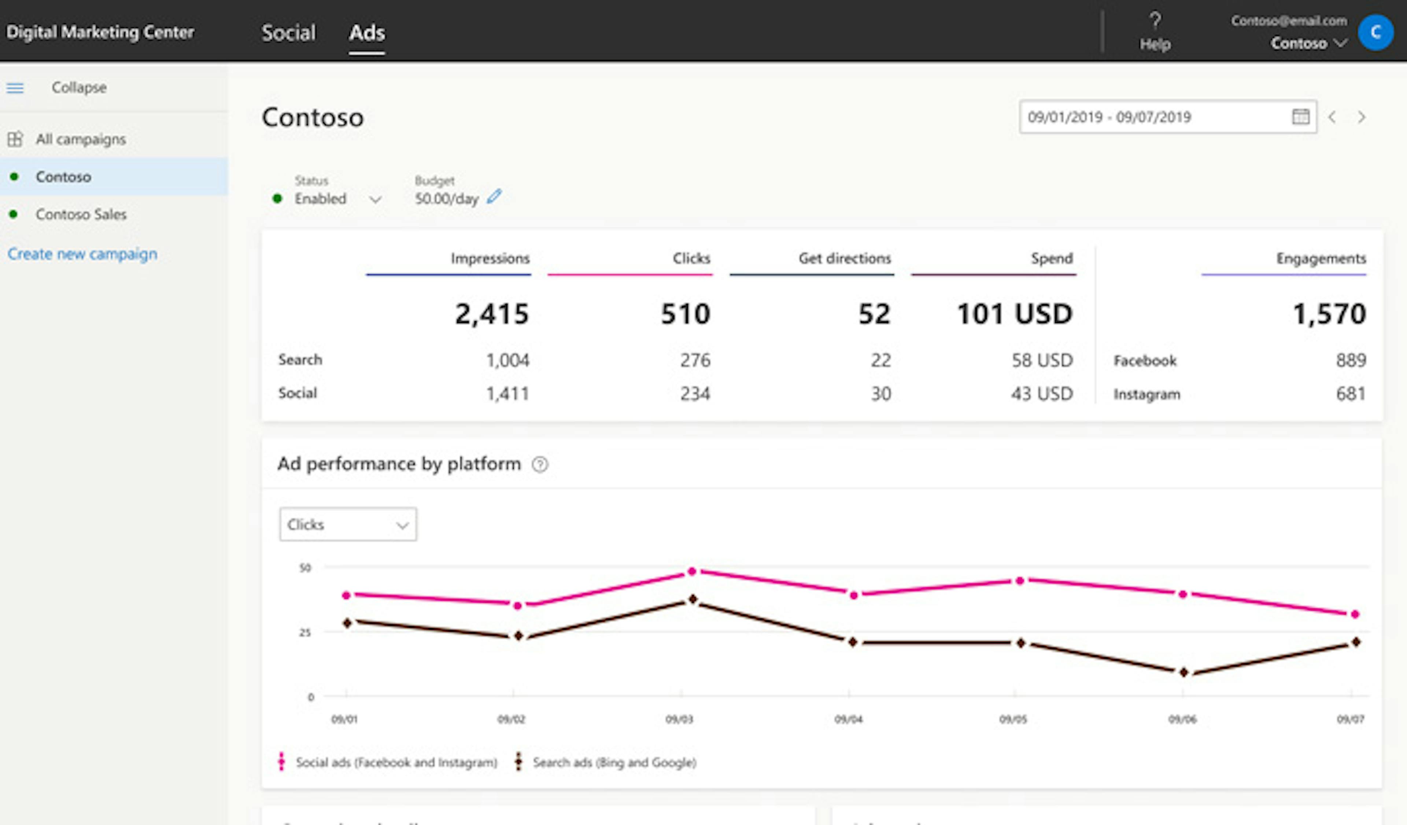Open the Clicks metric dropdown above the chart
This screenshot has width=1407, height=825.
[x=347, y=524]
